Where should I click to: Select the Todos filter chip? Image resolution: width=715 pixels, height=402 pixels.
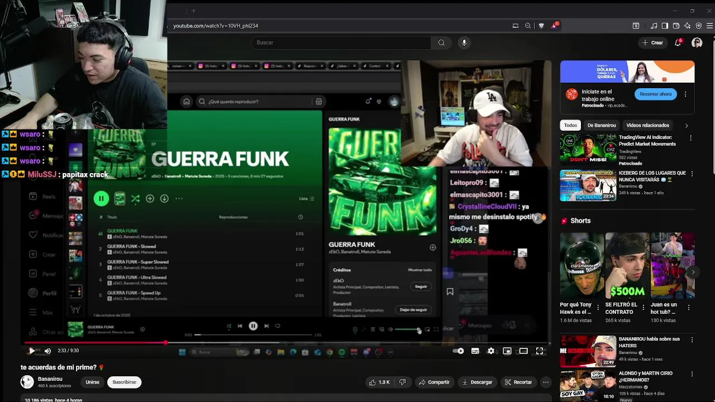(570, 125)
